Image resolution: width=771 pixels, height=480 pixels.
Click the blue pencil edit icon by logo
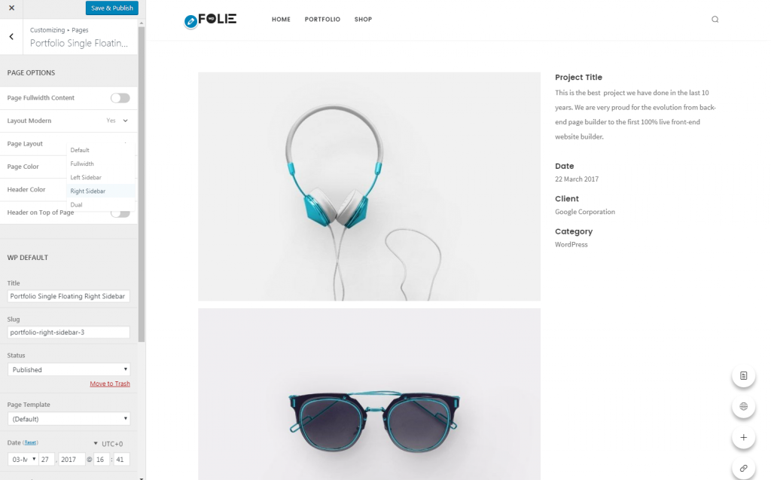tap(190, 21)
